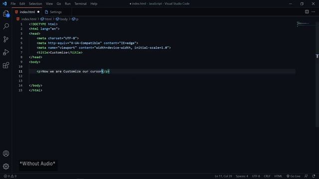Screen dimensions: 319x179
Task: Click the unsaved dot on index.html tab
Action: tap(38, 12)
